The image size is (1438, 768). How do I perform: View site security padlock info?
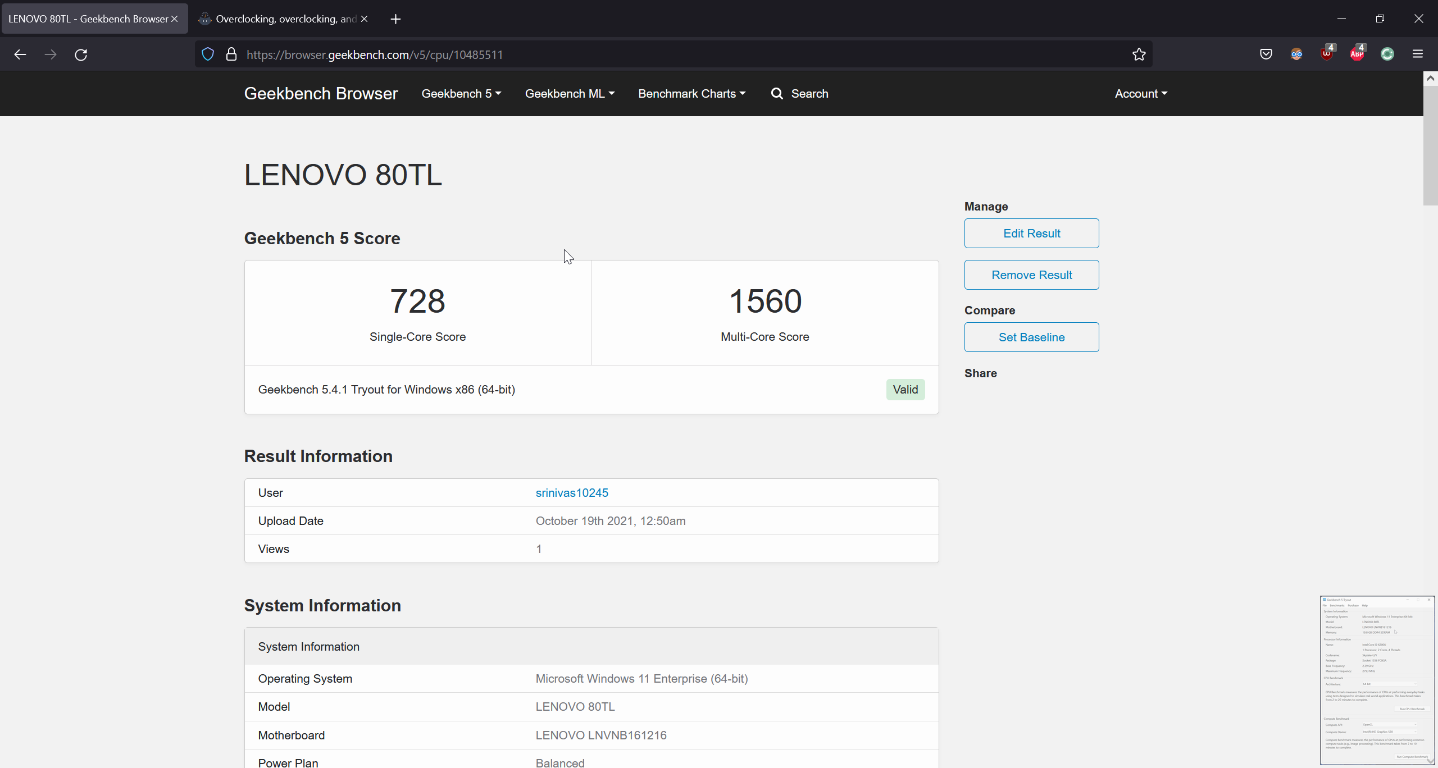pos(231,54)
